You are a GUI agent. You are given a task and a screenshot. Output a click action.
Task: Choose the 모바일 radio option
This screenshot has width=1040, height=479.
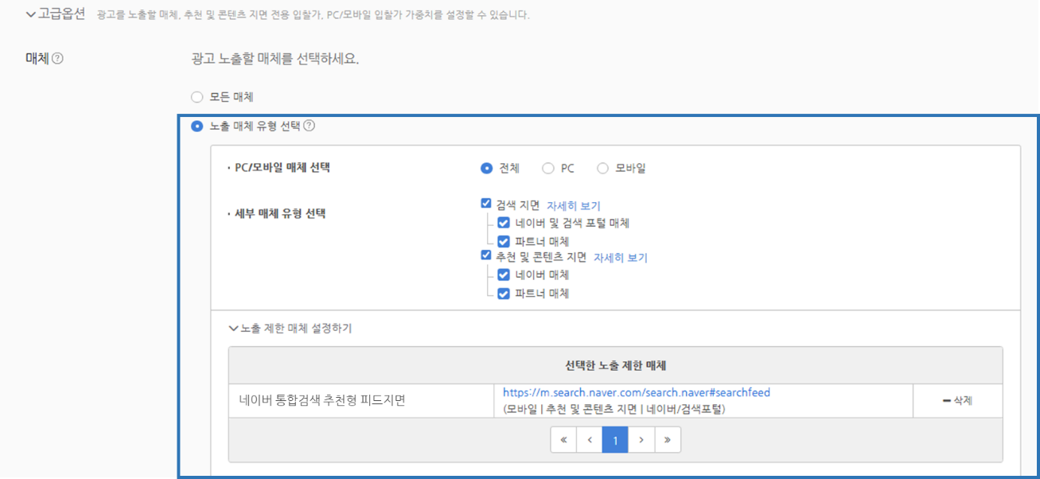[602, 168]
